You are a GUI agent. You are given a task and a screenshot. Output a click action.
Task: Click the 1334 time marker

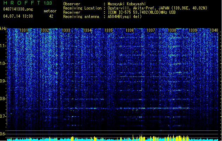pos(88,30)
